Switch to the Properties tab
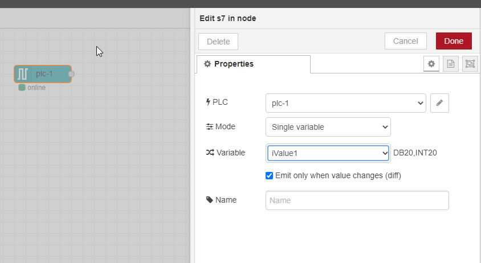Viewport: 481px width, 263px height. 254,64
